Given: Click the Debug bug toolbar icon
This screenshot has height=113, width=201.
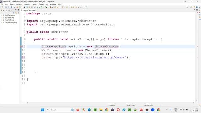Looking at the screenshot, I should pos(37,7).
